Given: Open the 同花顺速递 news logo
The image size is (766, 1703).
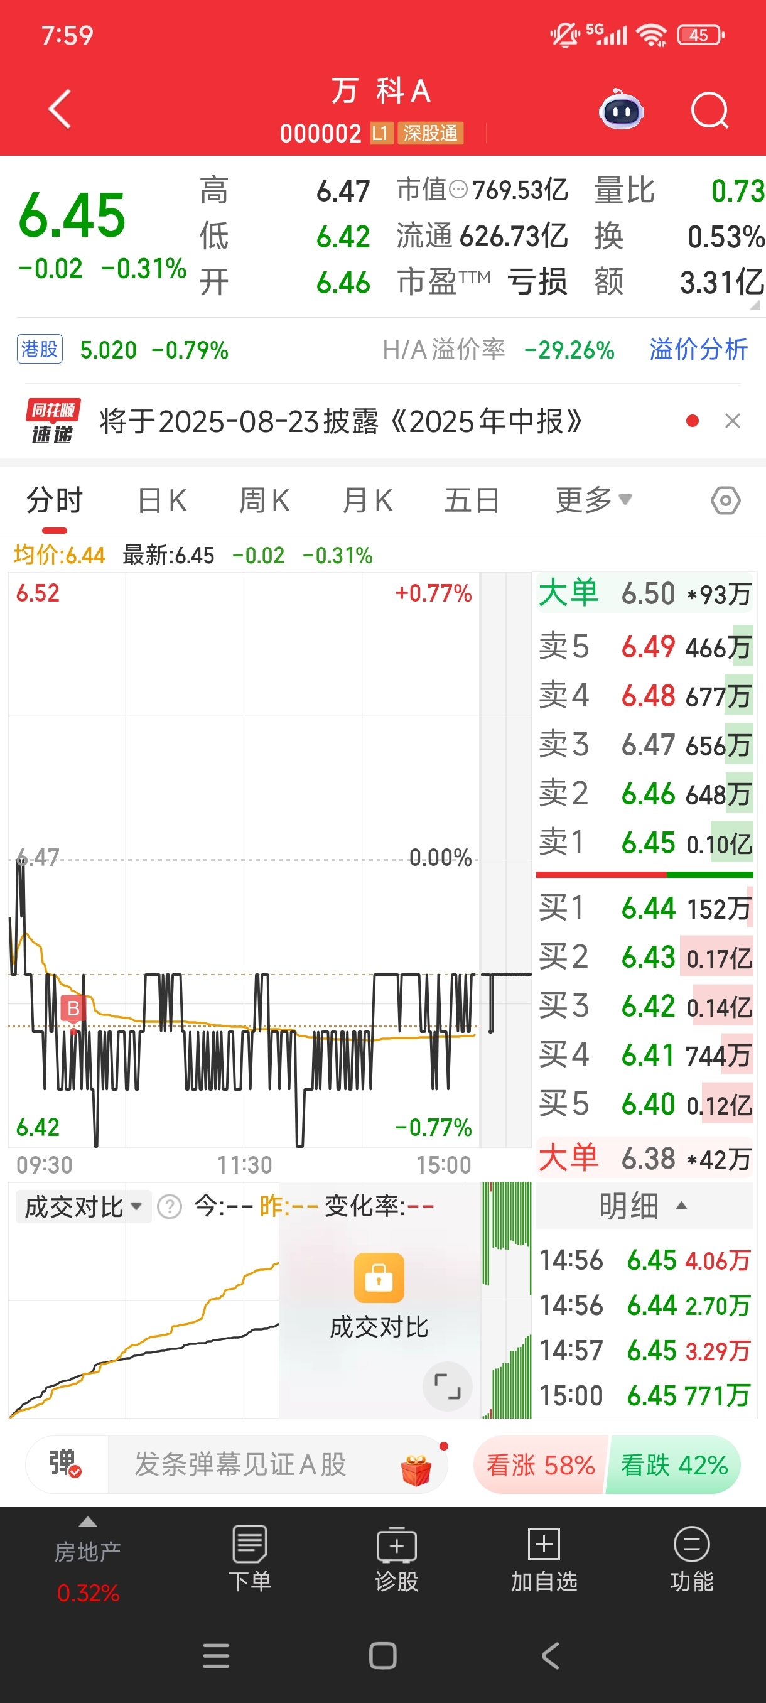Looking at the screenshot, I should [x=53, y=421].
